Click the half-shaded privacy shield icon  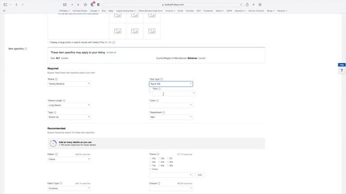click(98, 4)
